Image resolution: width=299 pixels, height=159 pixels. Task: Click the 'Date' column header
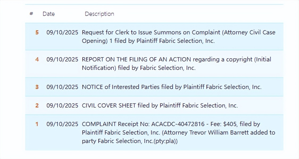pos(49,14)
